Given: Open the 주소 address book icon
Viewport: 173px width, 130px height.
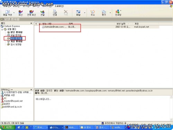Looking at the screenshot, I should [93, 13].
